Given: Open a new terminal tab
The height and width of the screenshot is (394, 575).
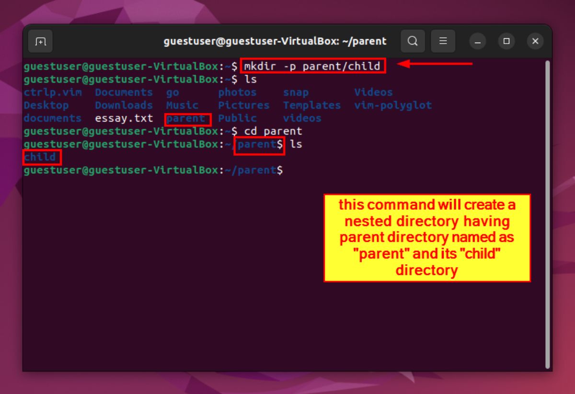Looking at the screenshot, I should click(40, 41).
